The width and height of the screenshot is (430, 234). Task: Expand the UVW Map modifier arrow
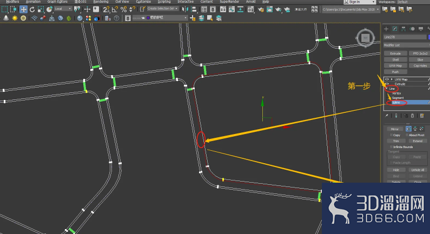coord(392,79)
